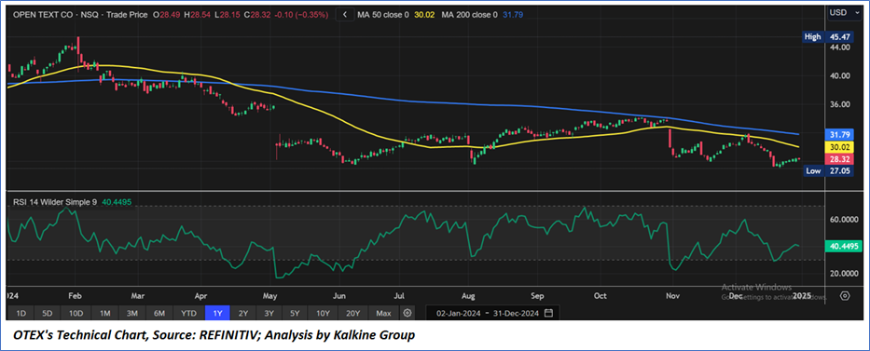Open the calendar icon in the date range field
The height and width of the screenshot is (351, 870).
[548, 314]
